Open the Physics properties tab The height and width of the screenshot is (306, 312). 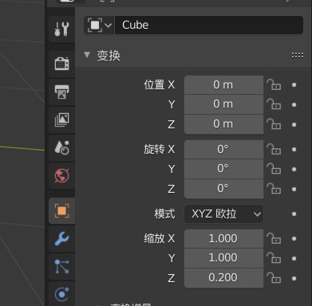(x=61, y=294)
